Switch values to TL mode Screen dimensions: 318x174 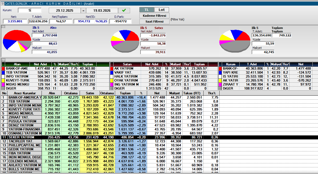pyautogui.click(x=147, y=10)
